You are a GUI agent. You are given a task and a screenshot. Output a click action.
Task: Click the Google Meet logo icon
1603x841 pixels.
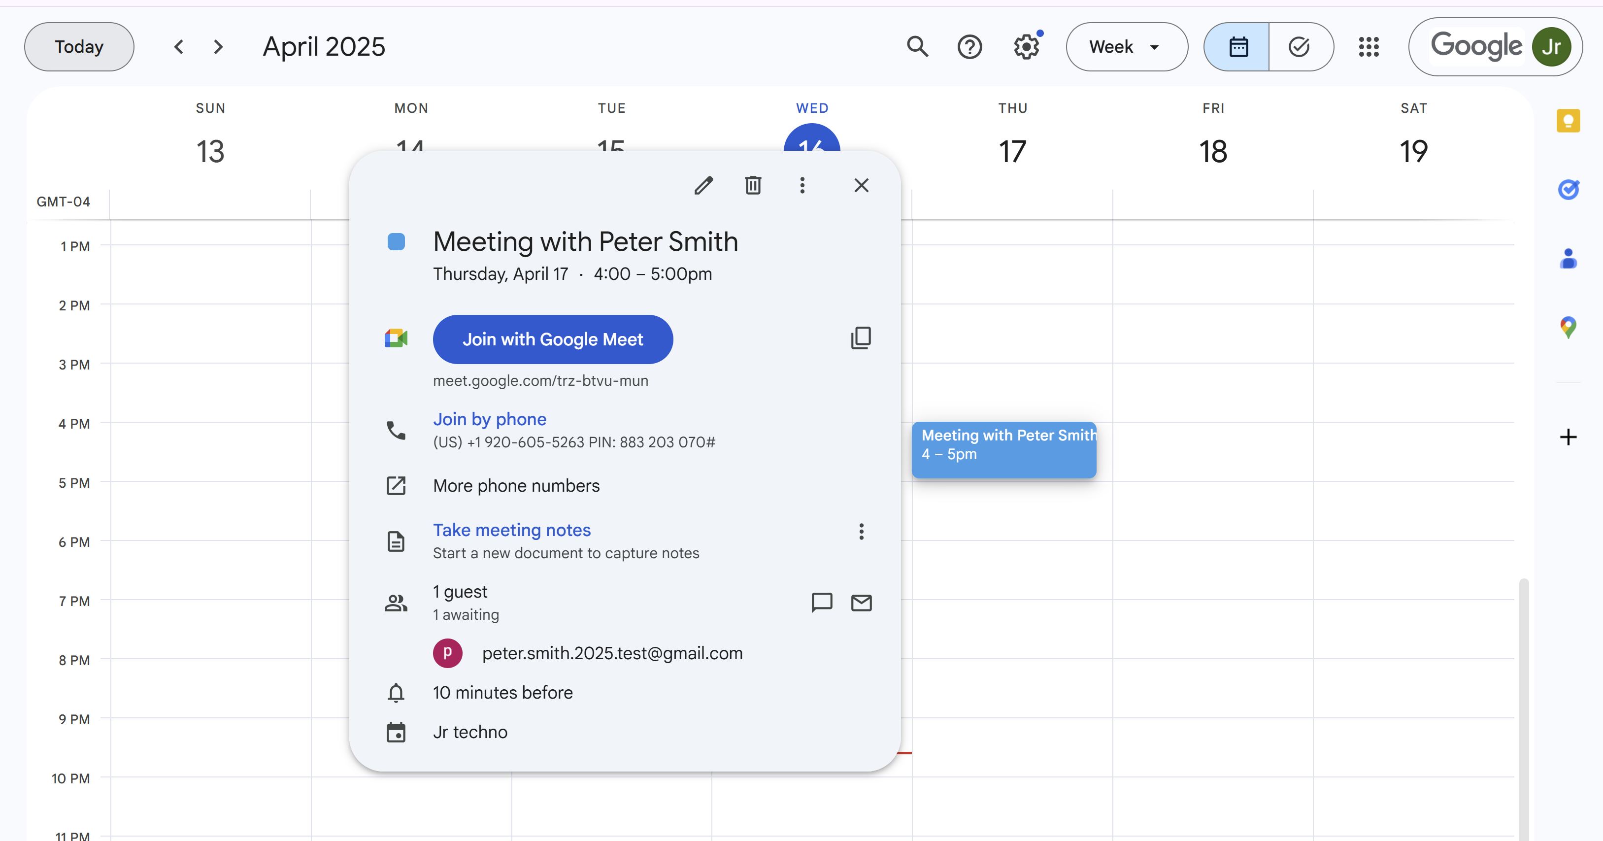point(396,338)
